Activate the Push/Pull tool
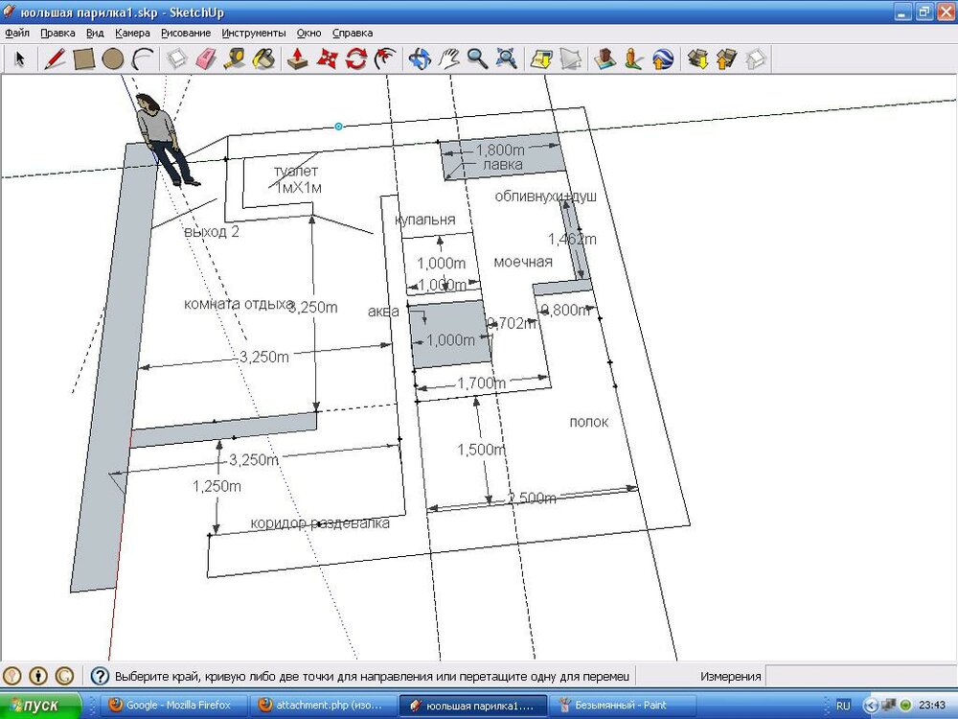The width and height of the screenshot is (958, 719). tap(296, 58)
